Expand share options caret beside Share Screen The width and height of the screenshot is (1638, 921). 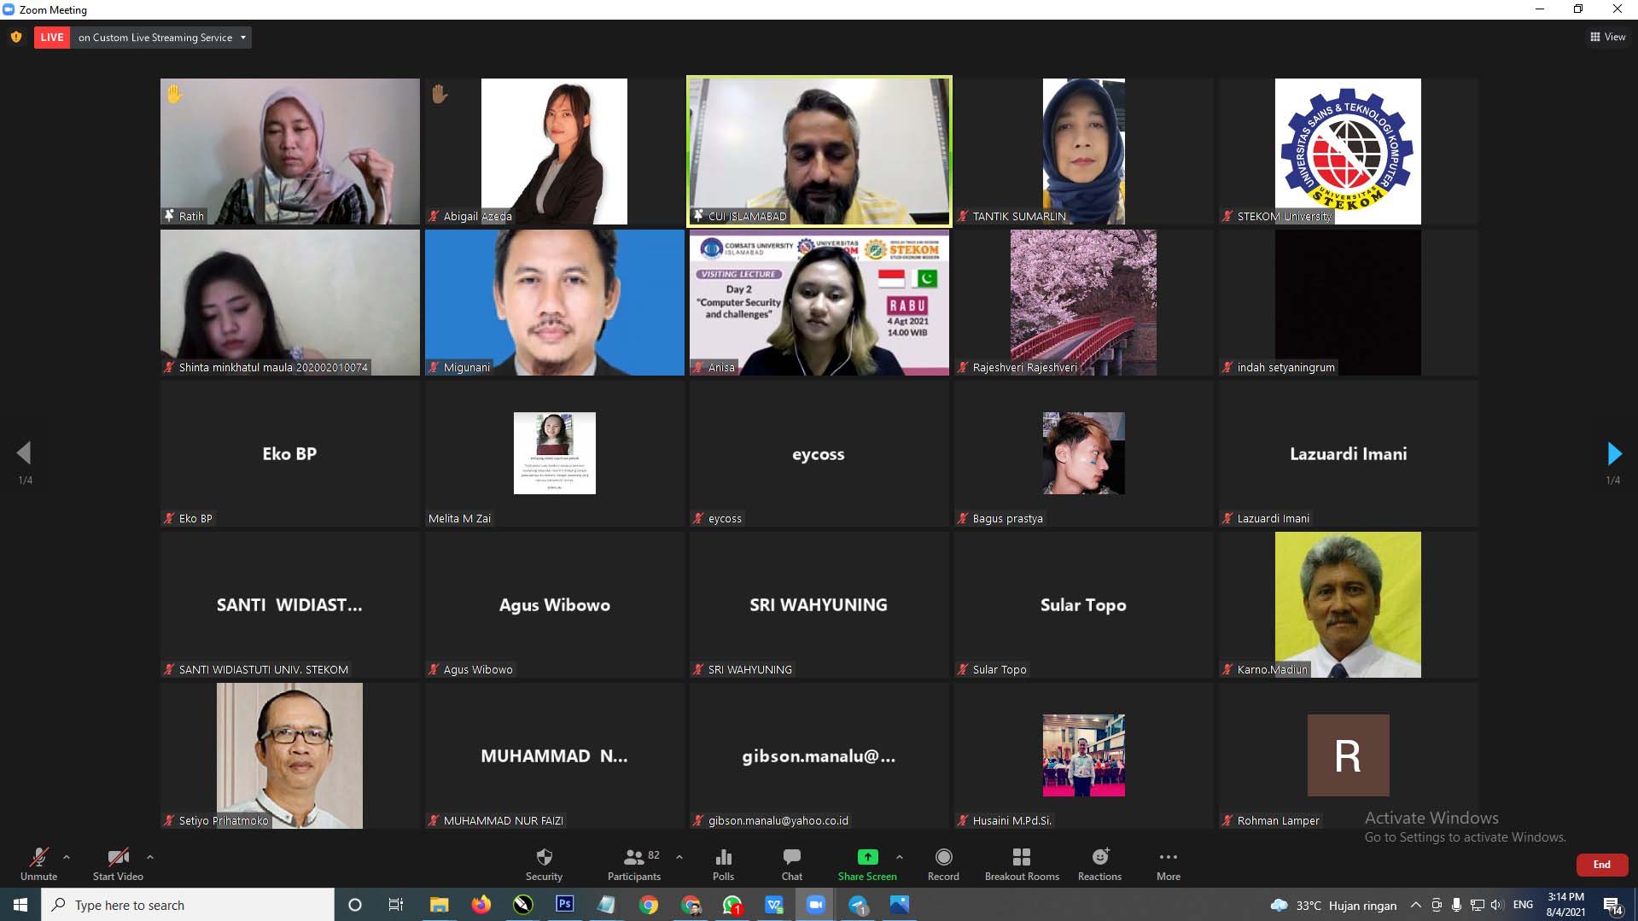click(x=900, y=857)
